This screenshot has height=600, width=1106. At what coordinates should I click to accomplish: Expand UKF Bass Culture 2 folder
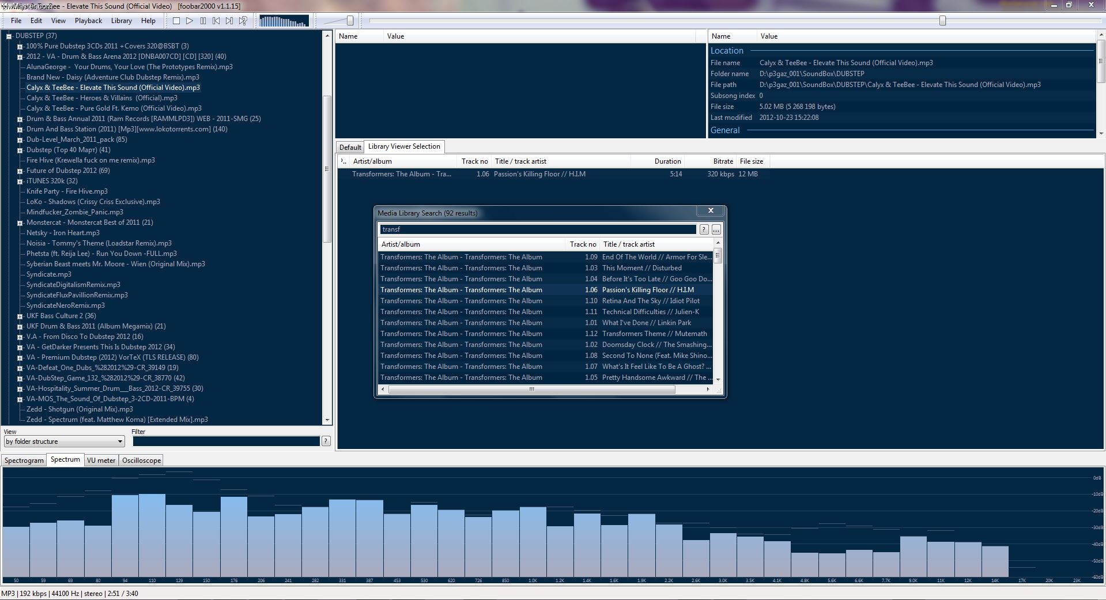click(x=20, y=316)
